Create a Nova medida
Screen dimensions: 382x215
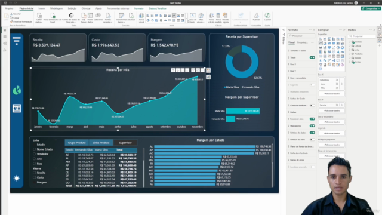pos(218,18)
